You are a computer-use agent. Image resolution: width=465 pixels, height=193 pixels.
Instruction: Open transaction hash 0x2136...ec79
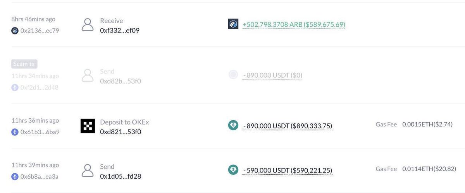(x=40, y=31)
